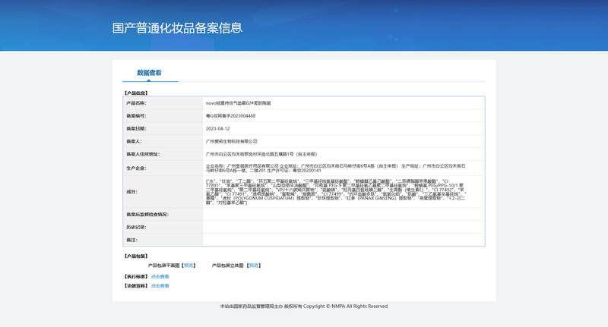
Task: Click the 备案编号 label
Action: click(x=136, y=116)
